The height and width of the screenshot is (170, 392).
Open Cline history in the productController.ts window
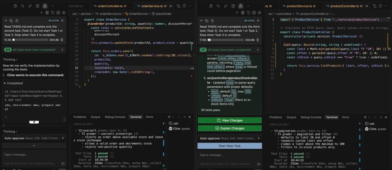[248, 13]
